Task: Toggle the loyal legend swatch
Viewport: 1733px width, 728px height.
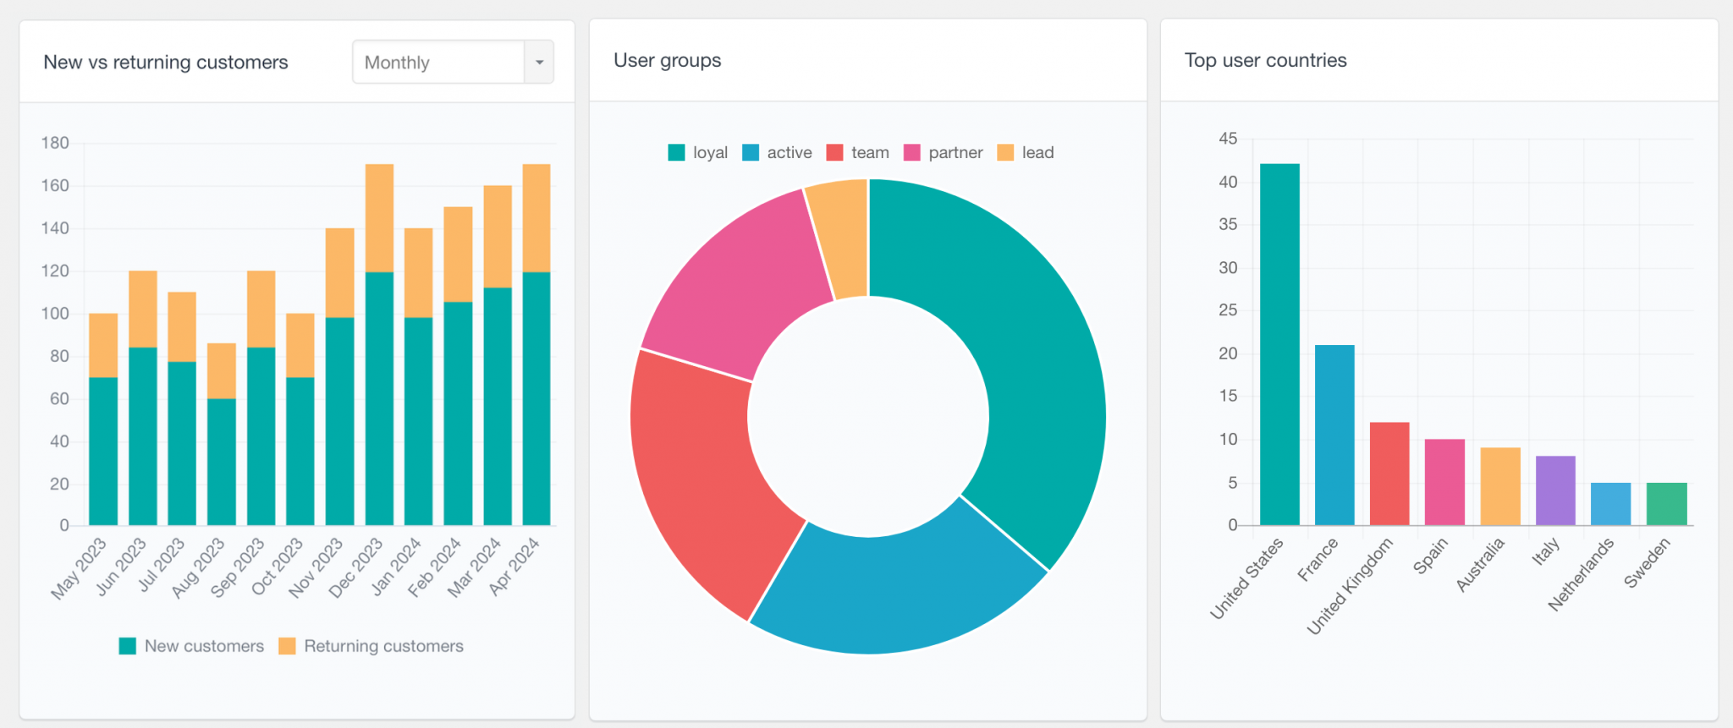Action: 676,152
